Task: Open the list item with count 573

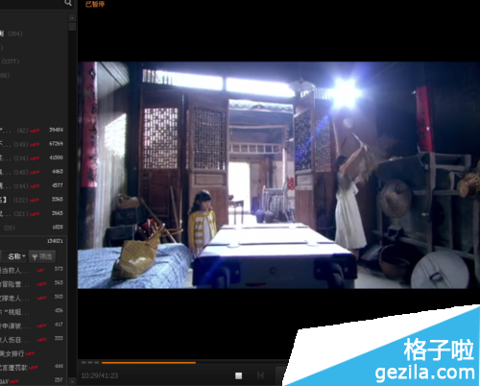Action: point(32,270)
